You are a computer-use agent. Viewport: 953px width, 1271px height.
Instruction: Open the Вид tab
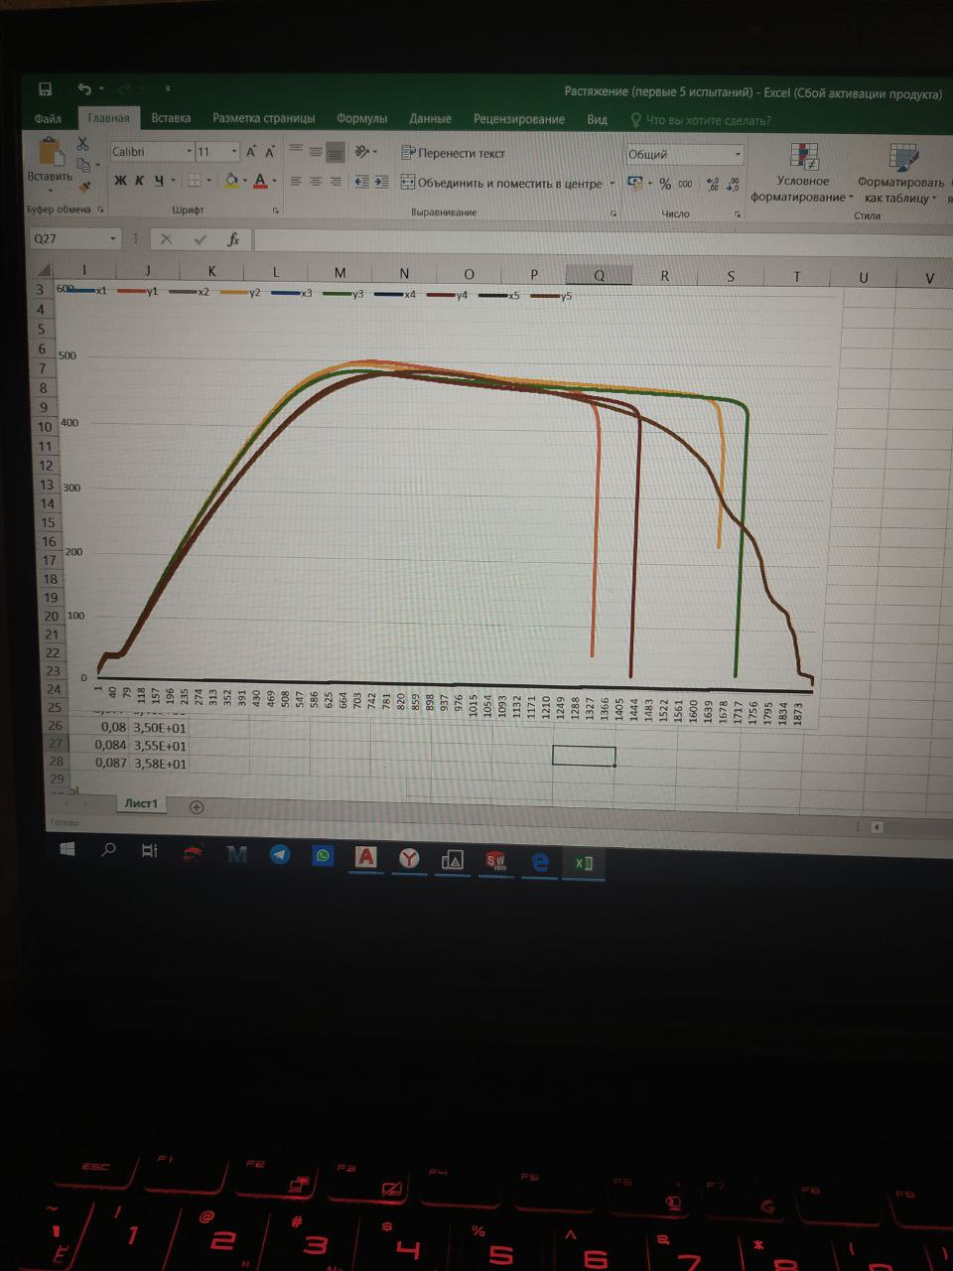pos(597,119)
